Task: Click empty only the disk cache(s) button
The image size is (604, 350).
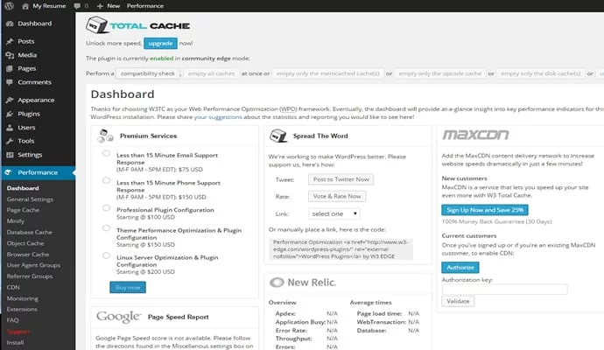Action: pyautogui.click(x=541, y=73)
